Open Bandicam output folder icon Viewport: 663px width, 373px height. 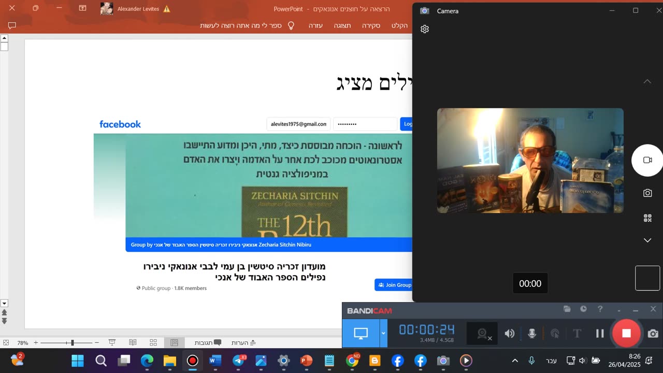coord(567,309)
